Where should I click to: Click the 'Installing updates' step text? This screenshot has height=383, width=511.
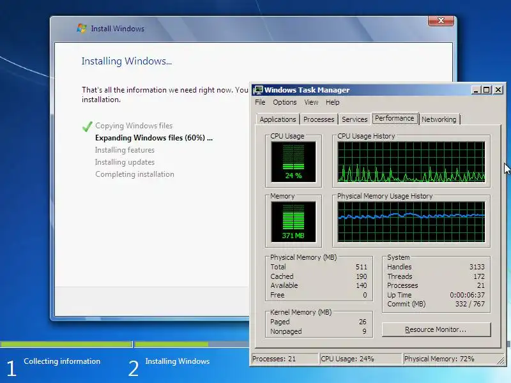tap(125, 162)
